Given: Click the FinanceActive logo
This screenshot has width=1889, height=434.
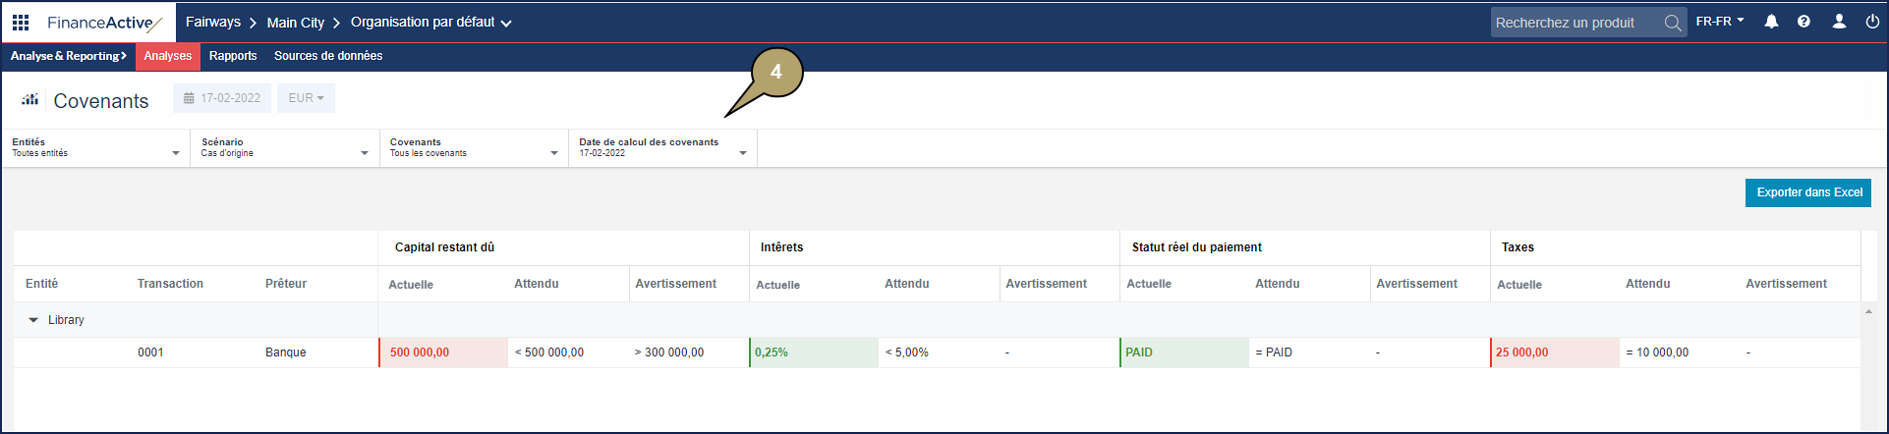Looking at the screenshot, I should point(103,23).
